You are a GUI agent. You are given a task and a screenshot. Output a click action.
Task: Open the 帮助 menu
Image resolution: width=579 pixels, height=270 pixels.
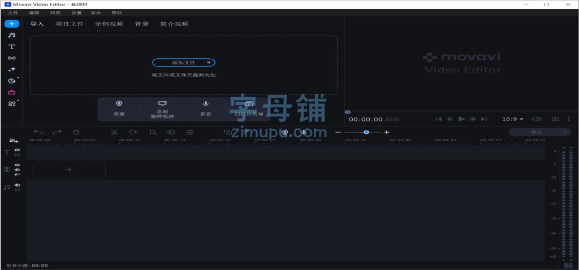pyautogui.click(x=116, y=12)
